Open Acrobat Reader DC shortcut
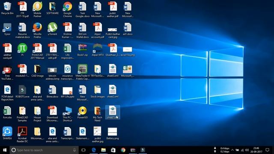Screen dimensions: 274x154 [22, 135]
